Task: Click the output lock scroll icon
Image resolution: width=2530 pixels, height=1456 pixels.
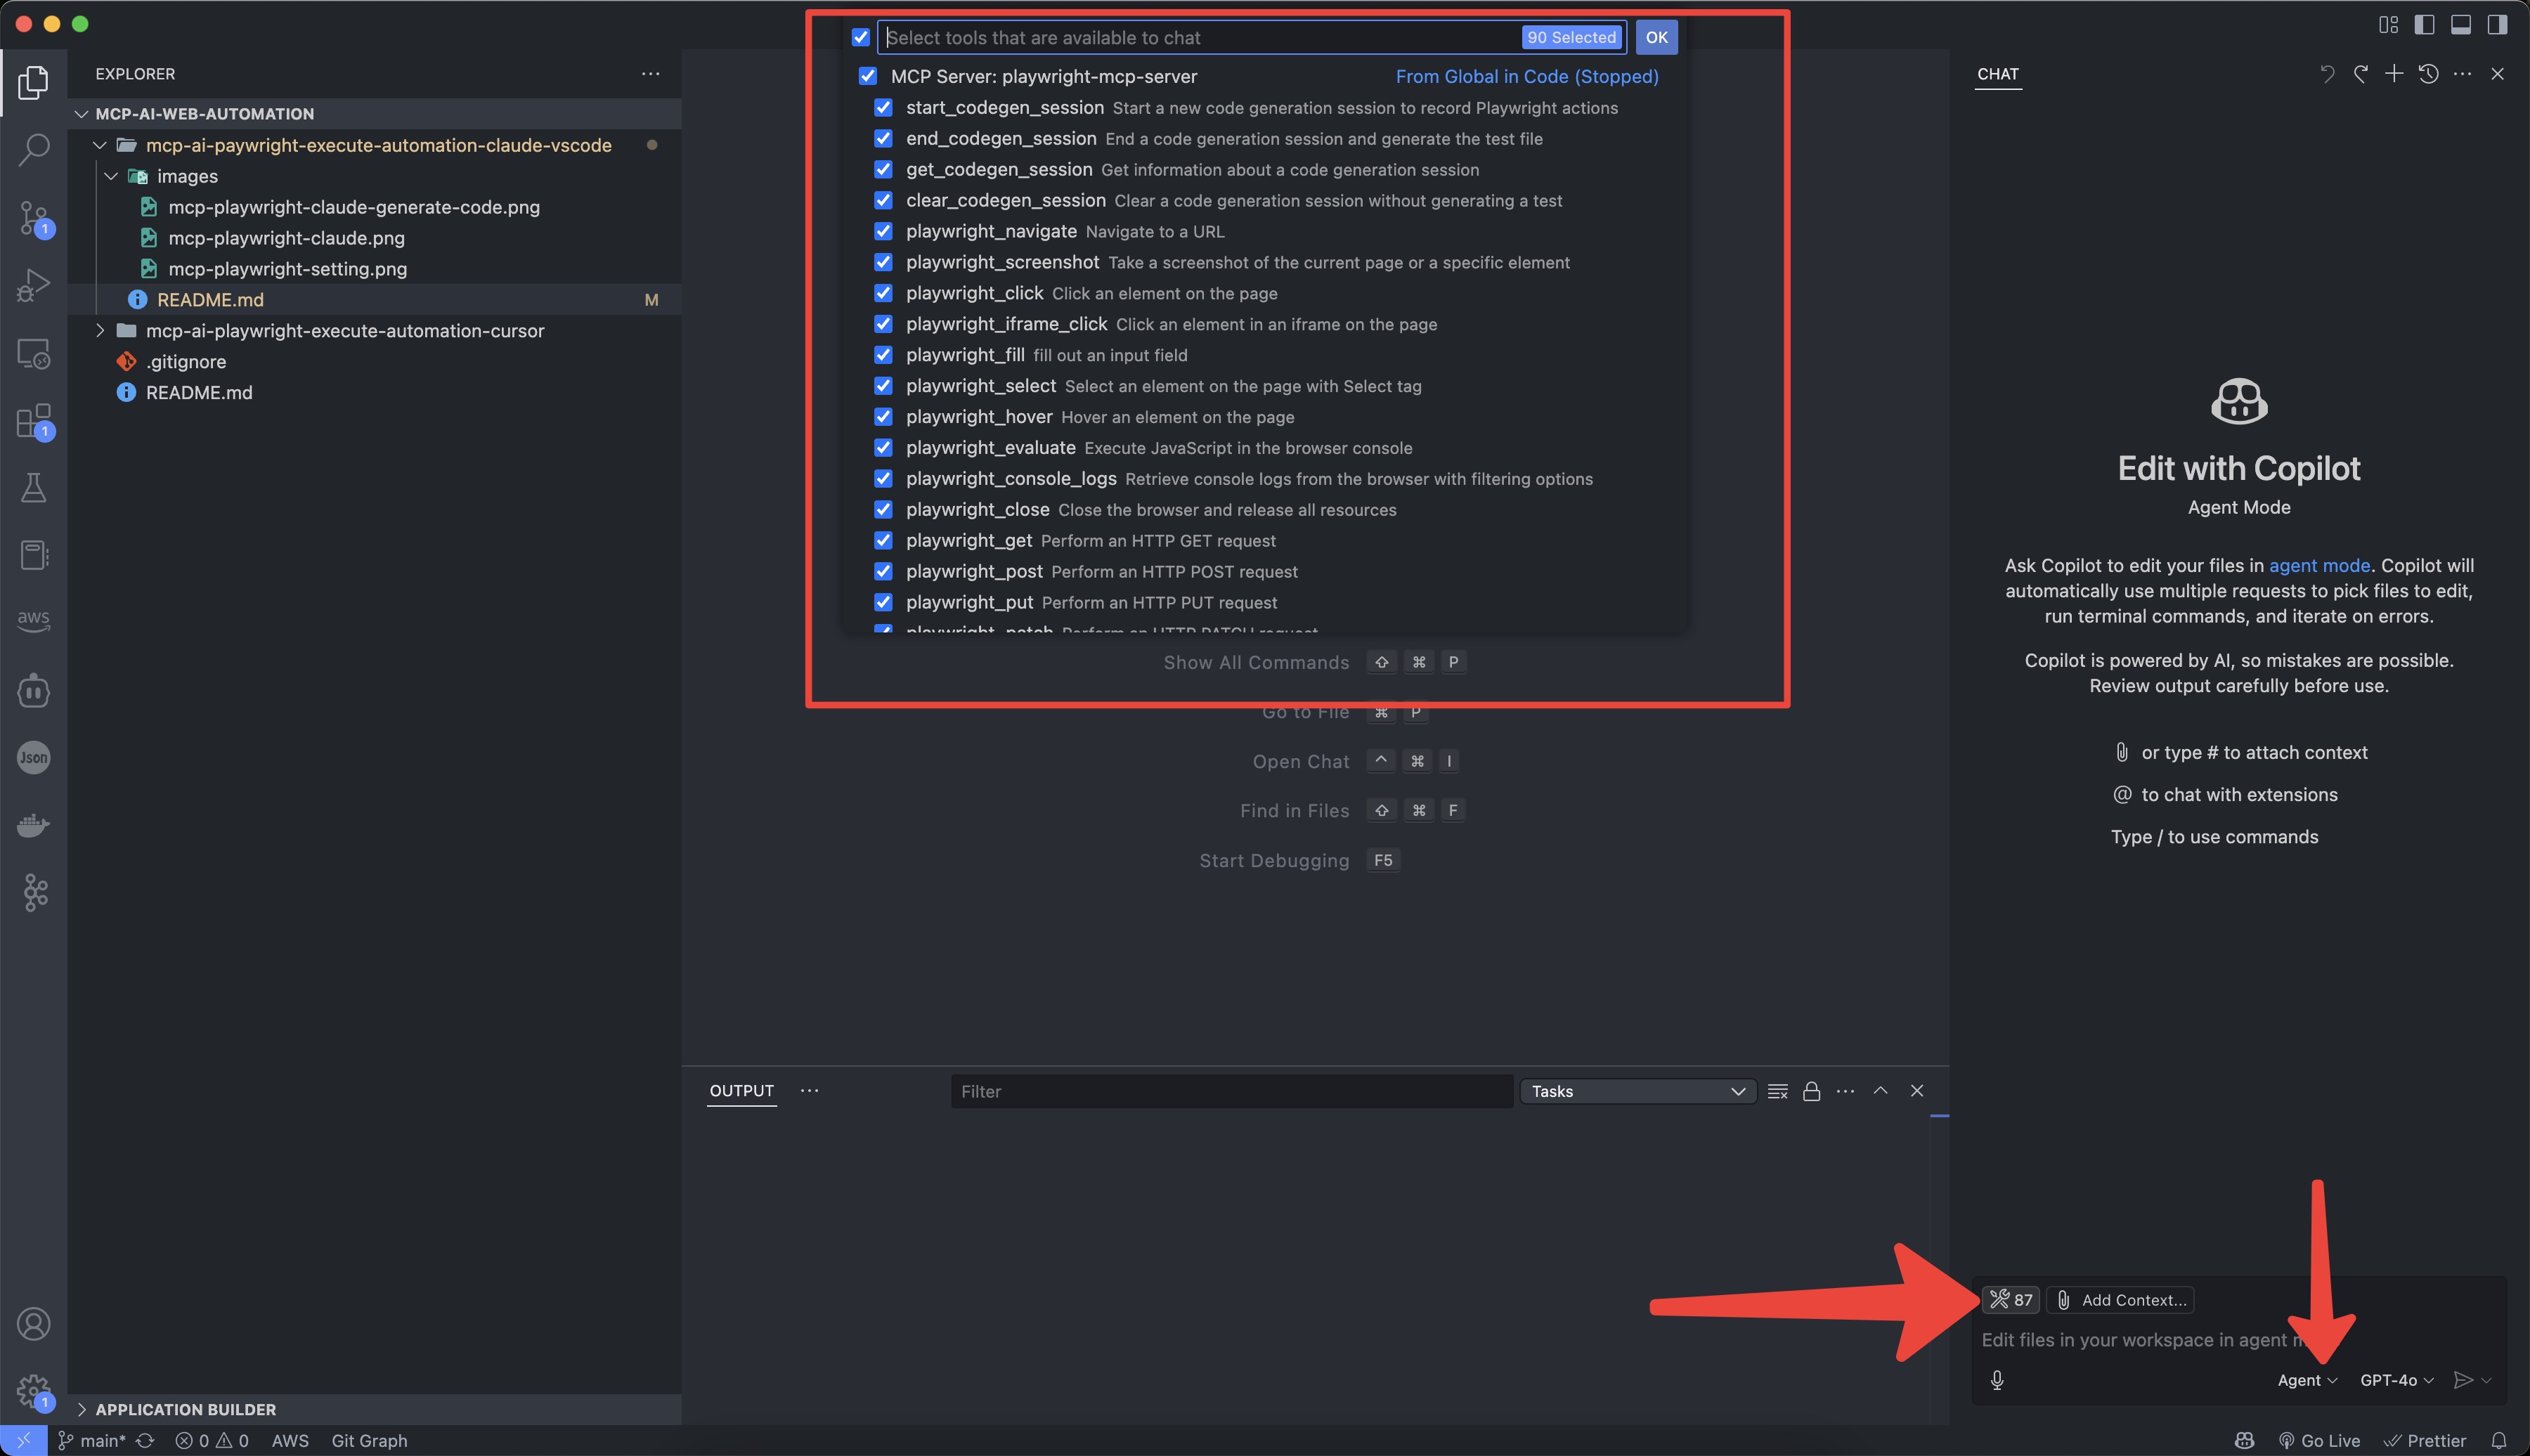Action: click(1811, 1091)
